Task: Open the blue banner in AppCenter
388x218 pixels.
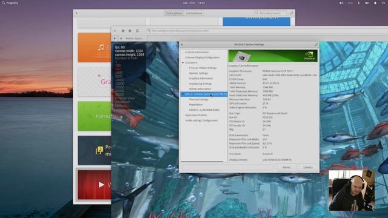Action: click(256, 21)
